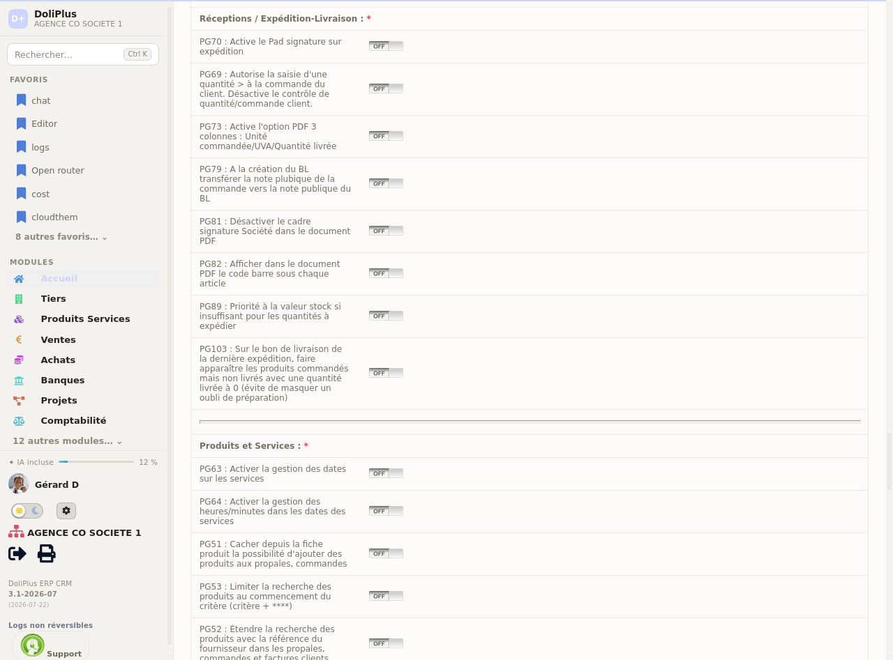The height and width of the screenshot is (660, 893).
Task: Toggle PG70 signature pad switch
Action: (x=386, y=46)
